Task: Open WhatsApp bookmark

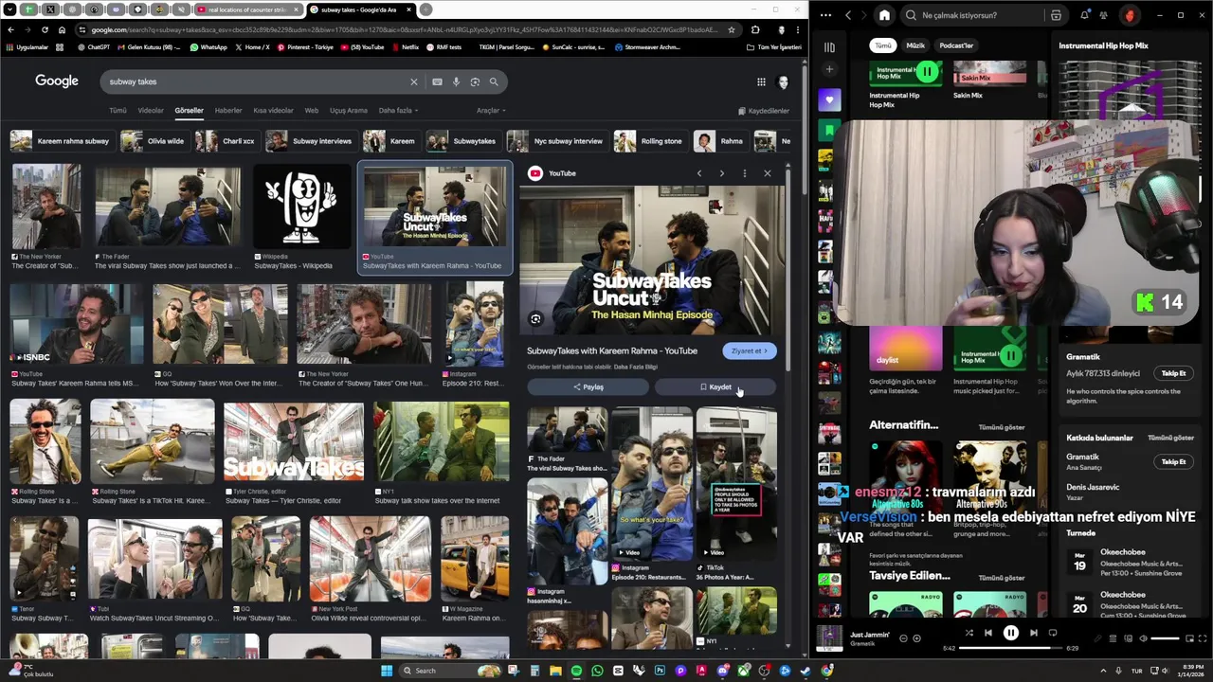Action: pyautogui.click(x=208, y=46)
